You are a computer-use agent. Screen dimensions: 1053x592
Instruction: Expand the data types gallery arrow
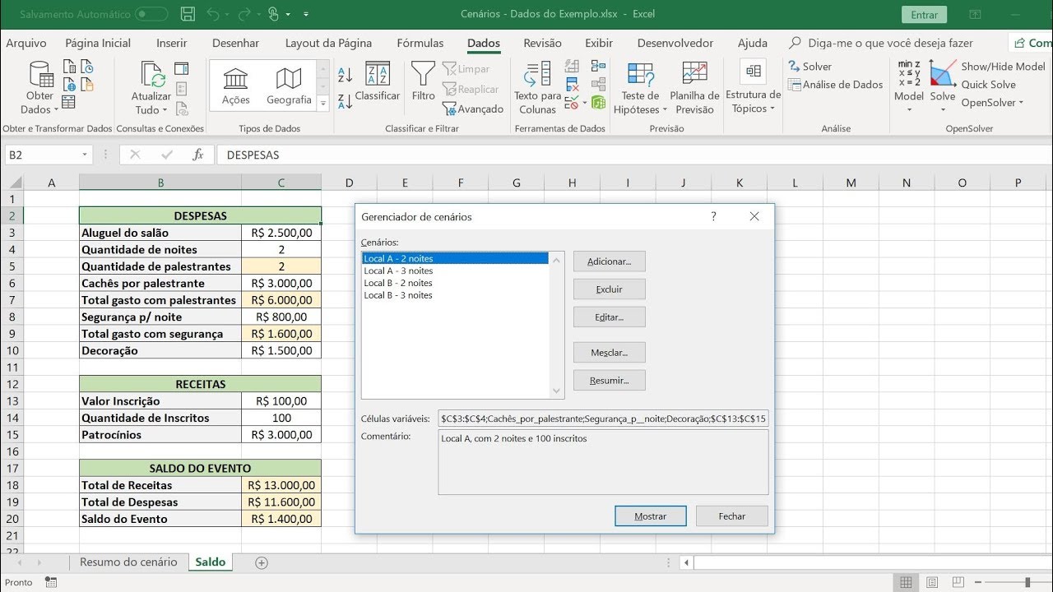pyautogui.click(x=322, y=103)
